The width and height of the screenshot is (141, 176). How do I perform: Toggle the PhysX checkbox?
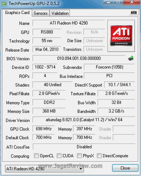click(x=79, y=156)
